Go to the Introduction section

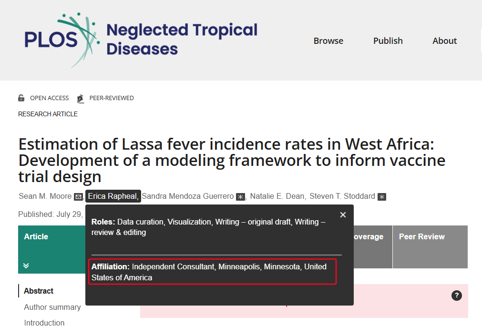click(44, 323)
